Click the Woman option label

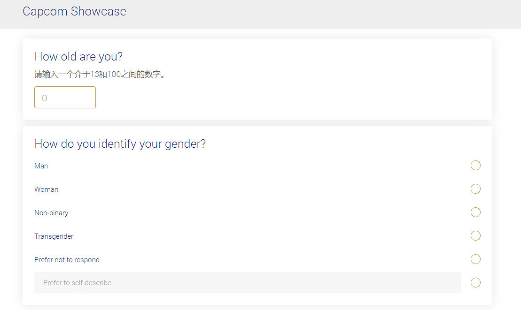click(x=47, y=189)
